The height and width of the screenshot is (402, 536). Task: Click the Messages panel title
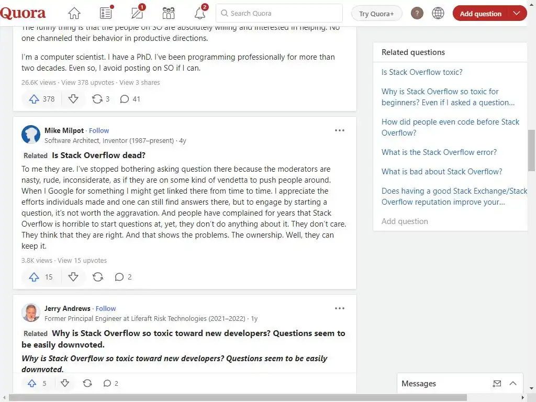tap(418, 384)
